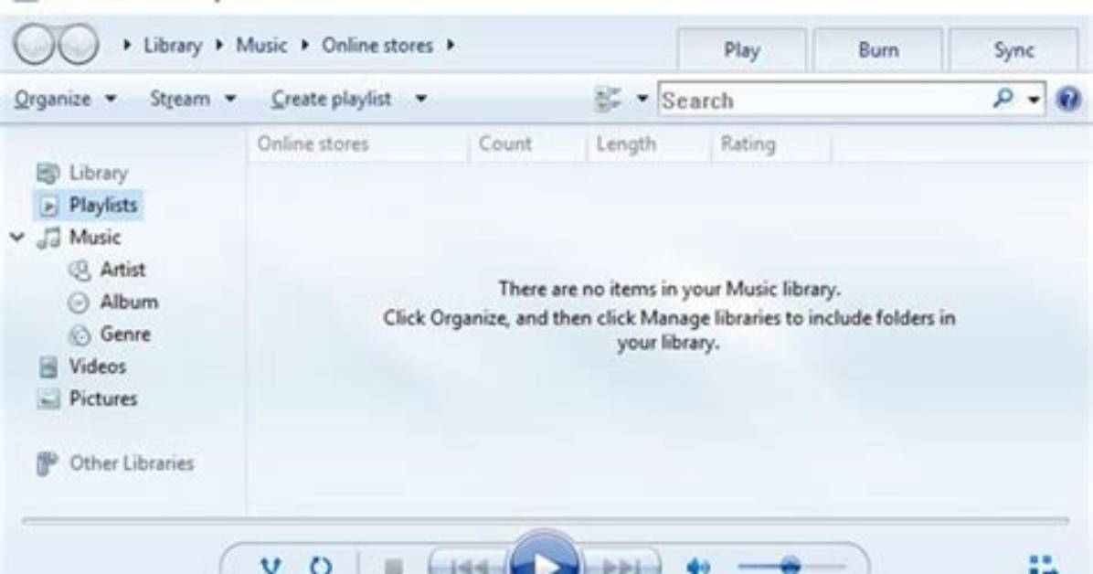Viewport: 1093px width, 574px height.
Task: Click the Music note icon in sidebar
Action: [x=48, y=238]
